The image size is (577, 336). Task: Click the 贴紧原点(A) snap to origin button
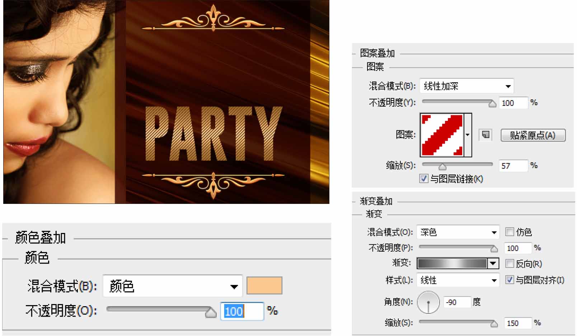pos(533,135)
